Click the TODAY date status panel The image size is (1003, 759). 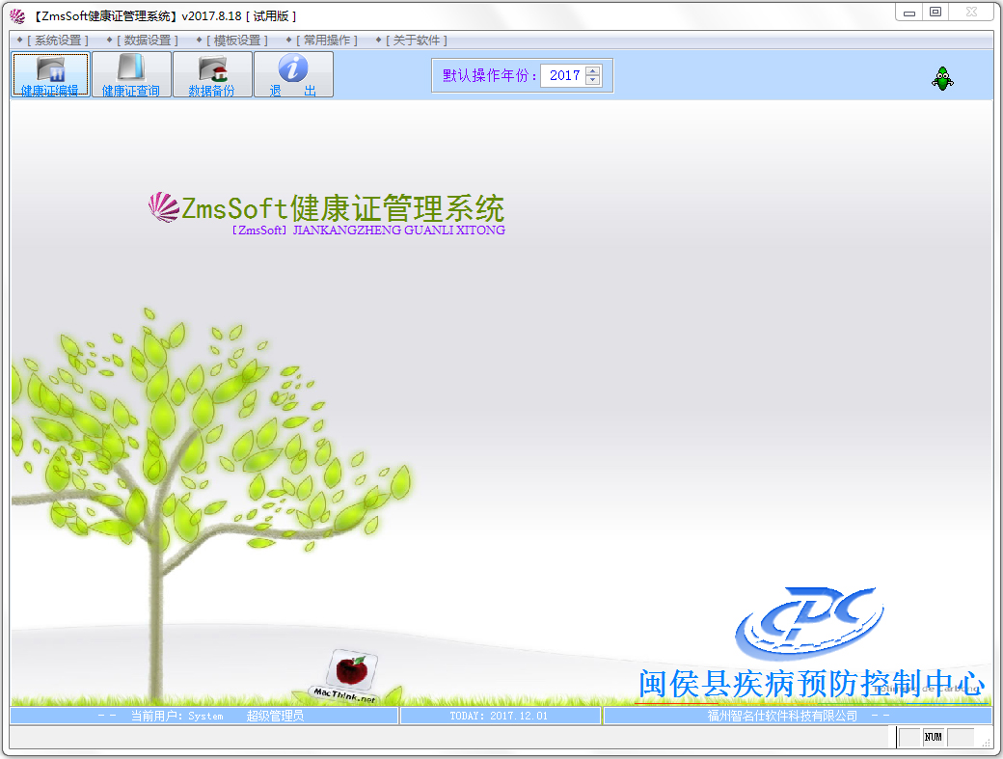click(500, 716)
